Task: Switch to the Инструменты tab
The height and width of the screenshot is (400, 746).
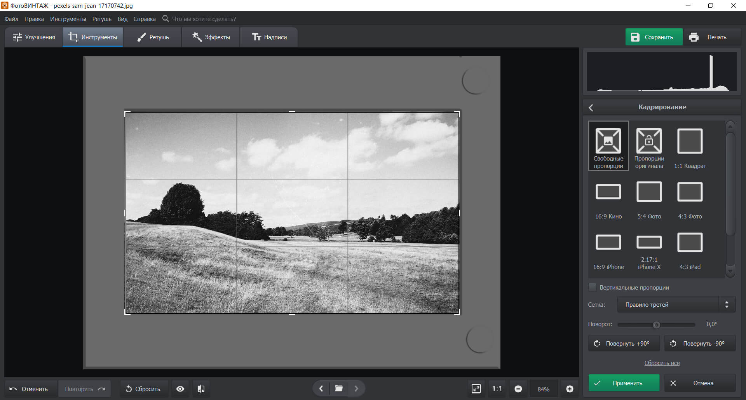Action: (x=93, y=37)
